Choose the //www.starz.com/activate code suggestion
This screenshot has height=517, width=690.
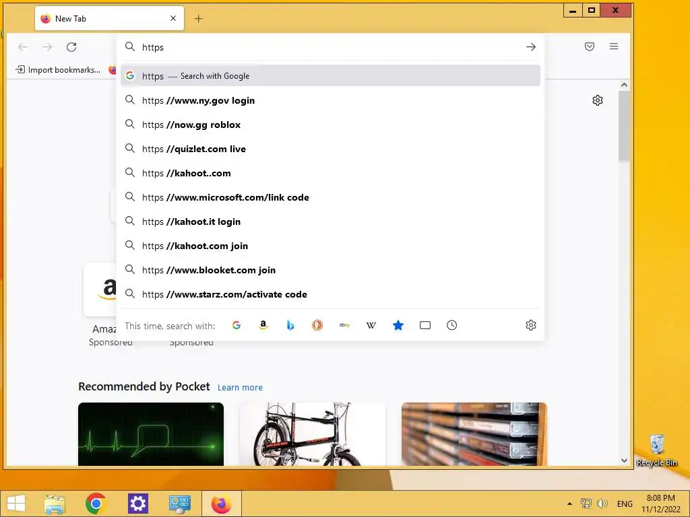coord(330,294)
